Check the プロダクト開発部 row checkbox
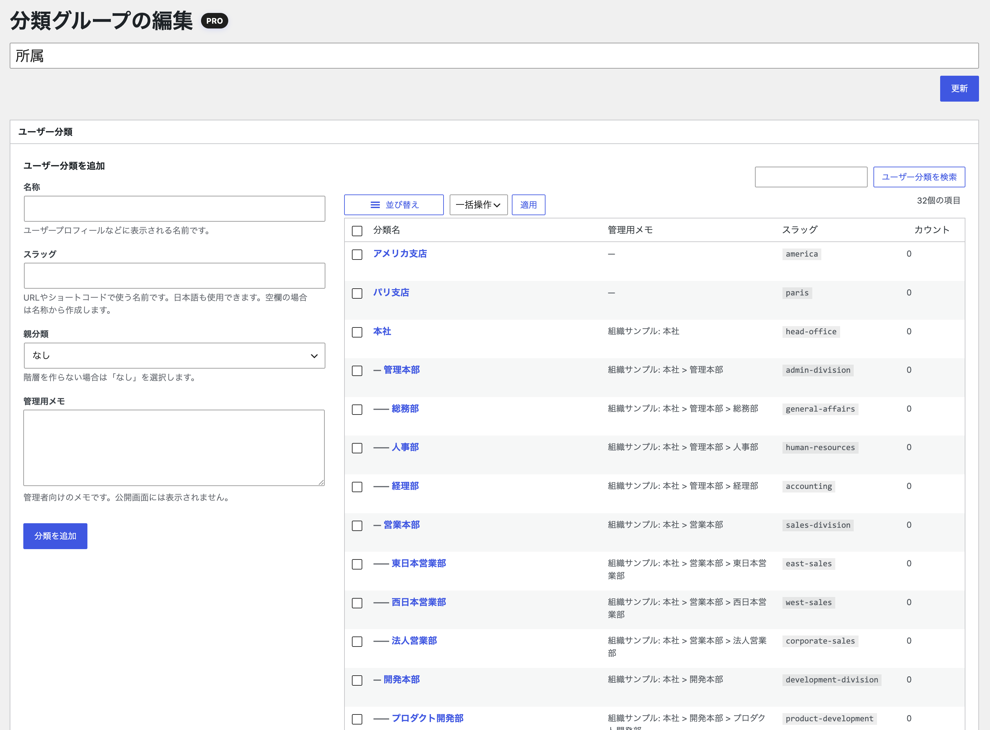The height and width of the screenshot is (730, 990). pos(357,719)
